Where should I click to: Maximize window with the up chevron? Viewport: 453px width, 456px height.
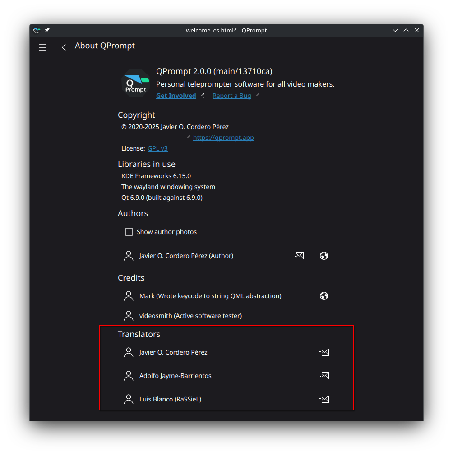(x=406, y=30)
